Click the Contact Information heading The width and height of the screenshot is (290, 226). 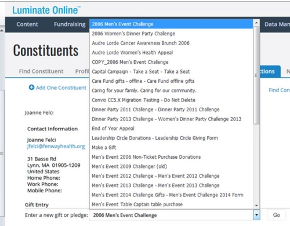point(52,129)
